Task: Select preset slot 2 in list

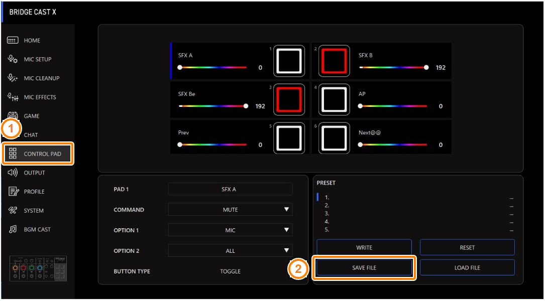Action: coord(416,206)
